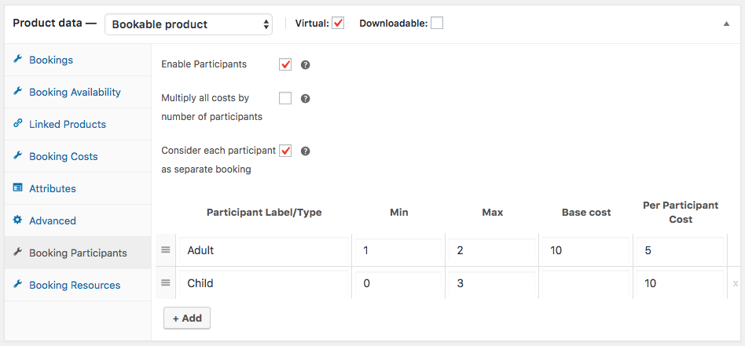Open the Bookable product type dropdown
Viewport: 745px width, 346px height.
click(x=189, y=24)
